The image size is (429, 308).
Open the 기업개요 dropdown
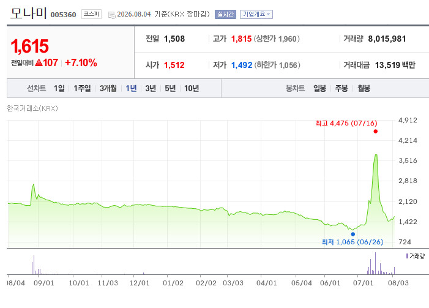coord(256,14)
